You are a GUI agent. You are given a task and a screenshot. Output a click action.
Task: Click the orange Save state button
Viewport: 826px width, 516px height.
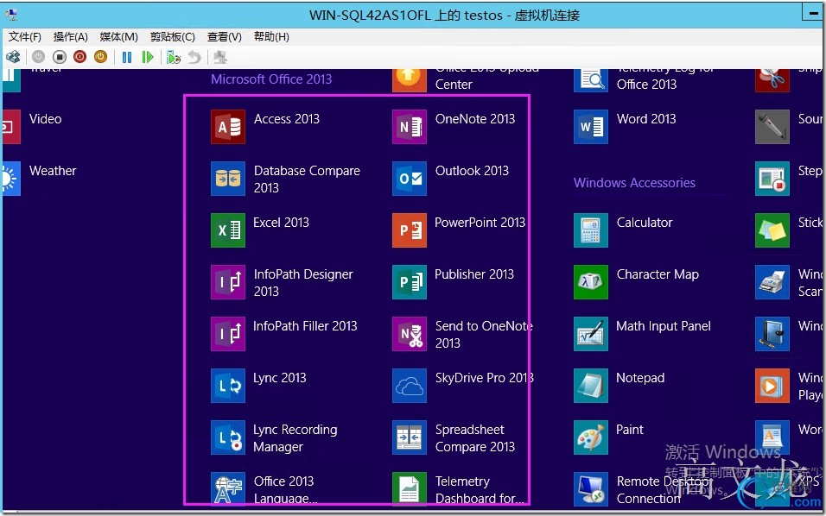point(100,57)
